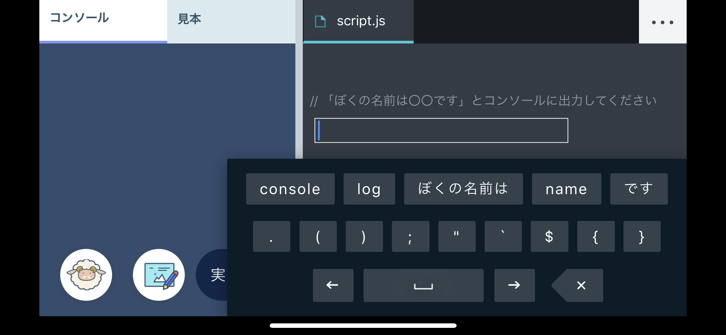Insert the console keyword
The width and height of the screenshot is (726, 335).
coord(290,189)
